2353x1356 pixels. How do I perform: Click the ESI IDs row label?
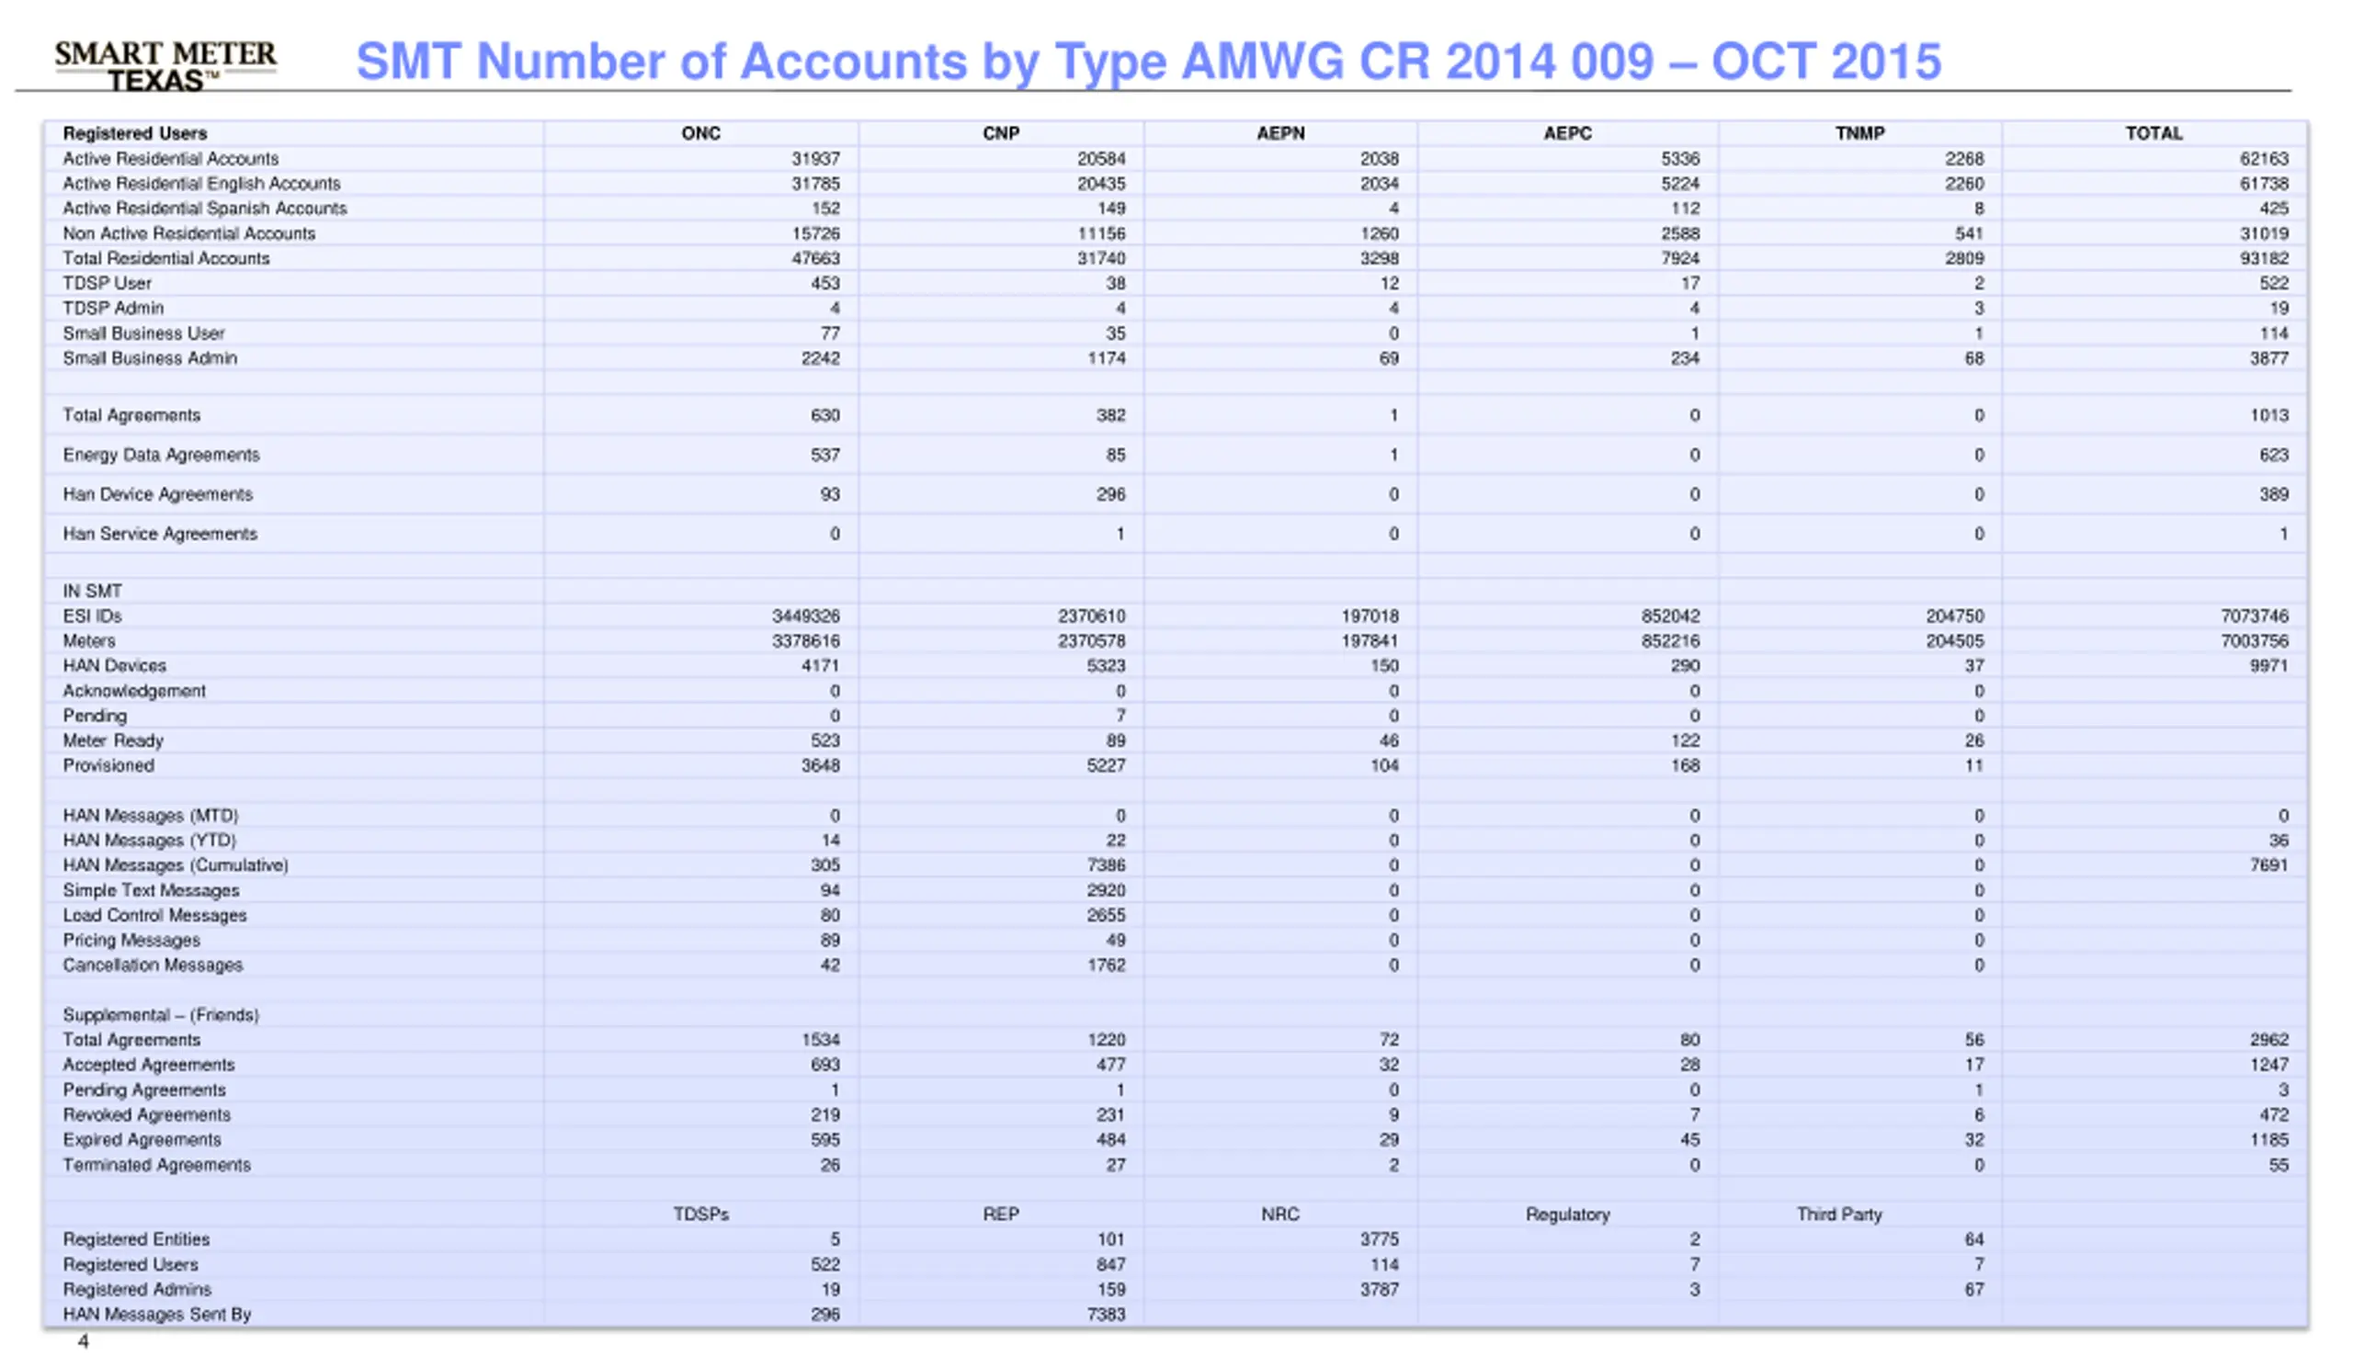click(x=92, y=616)
